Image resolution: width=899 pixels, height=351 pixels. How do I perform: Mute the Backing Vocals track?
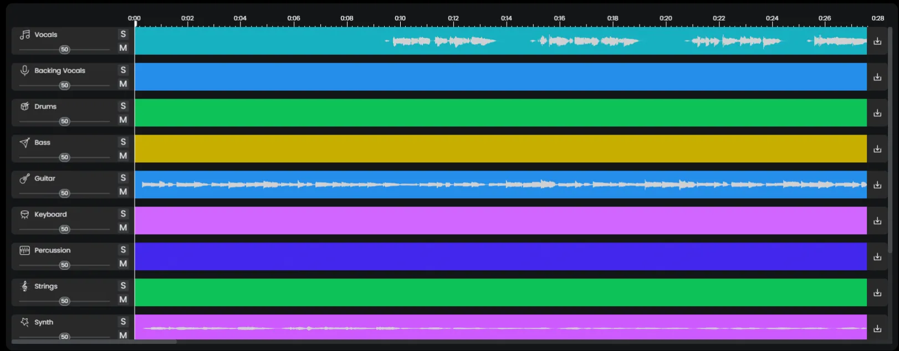(123, 84)
